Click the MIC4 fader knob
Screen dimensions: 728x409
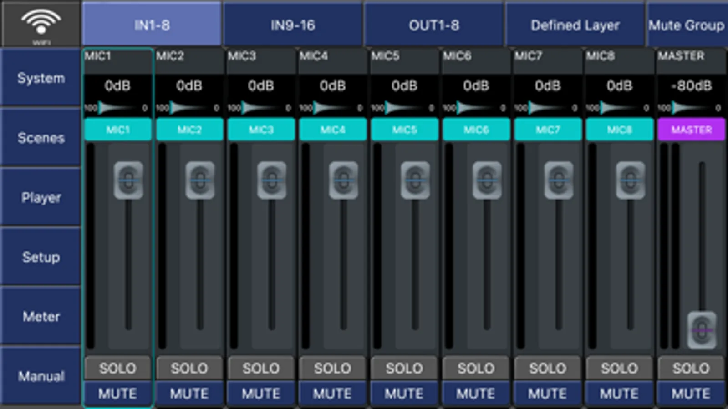[343, 180]
